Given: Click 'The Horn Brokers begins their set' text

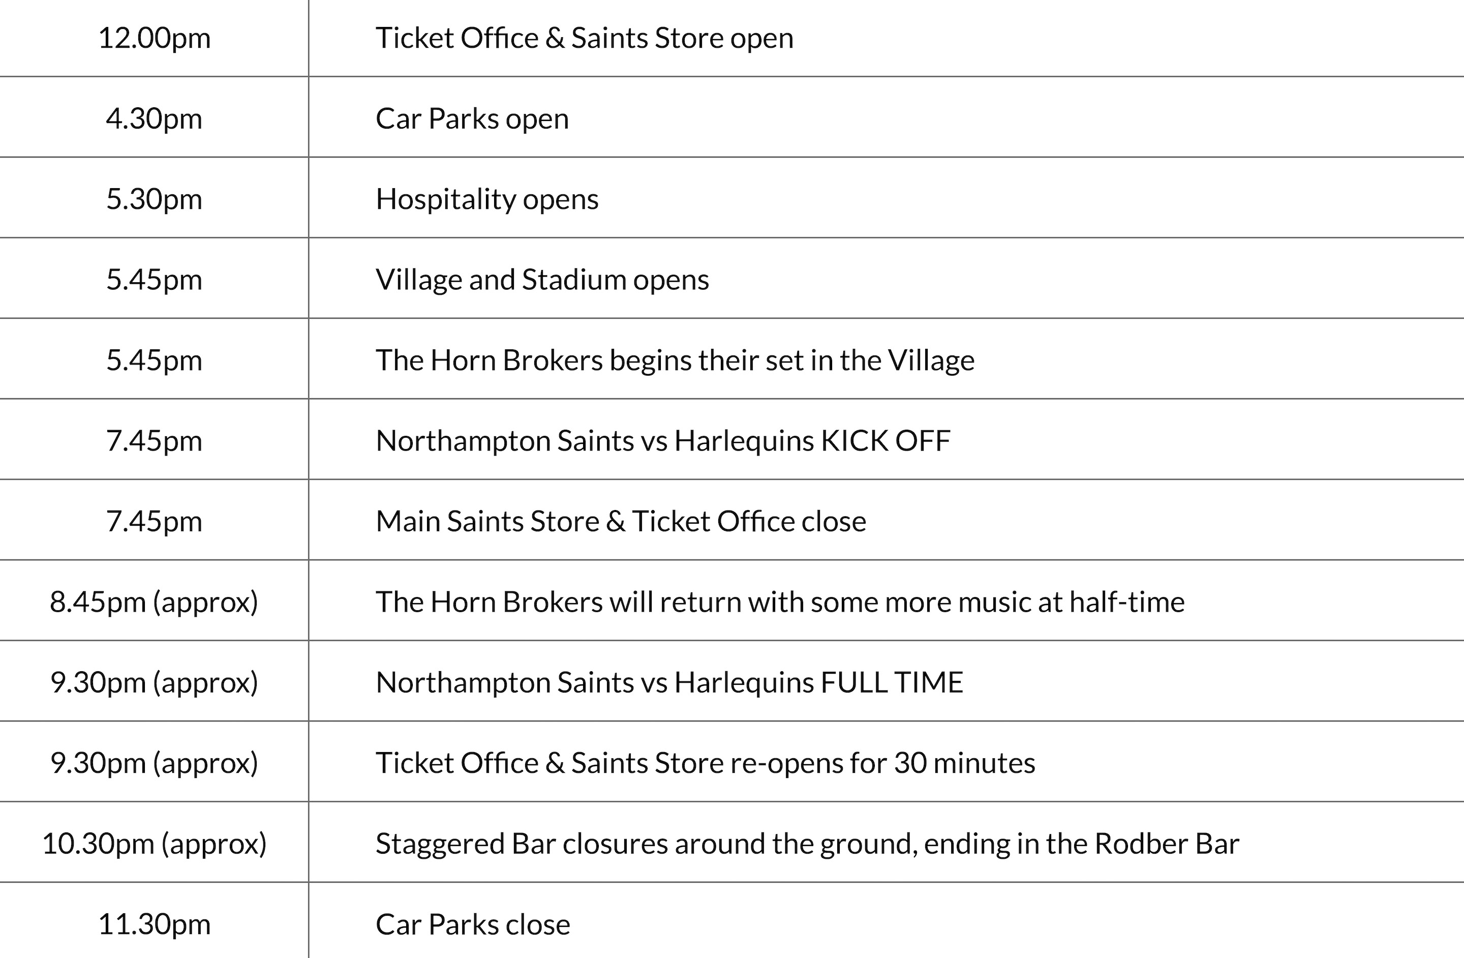Looking at the screenshot, I should pos(674,361).
